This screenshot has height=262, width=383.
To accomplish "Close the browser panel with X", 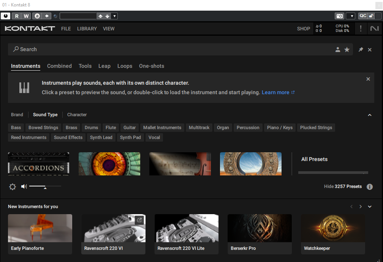I will pyautogui.click(x=370, y=50).
